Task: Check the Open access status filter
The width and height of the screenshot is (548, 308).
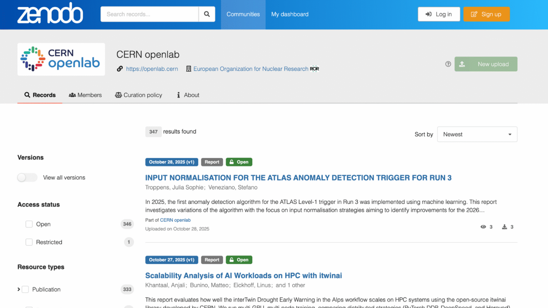Action: click(29, 224)
